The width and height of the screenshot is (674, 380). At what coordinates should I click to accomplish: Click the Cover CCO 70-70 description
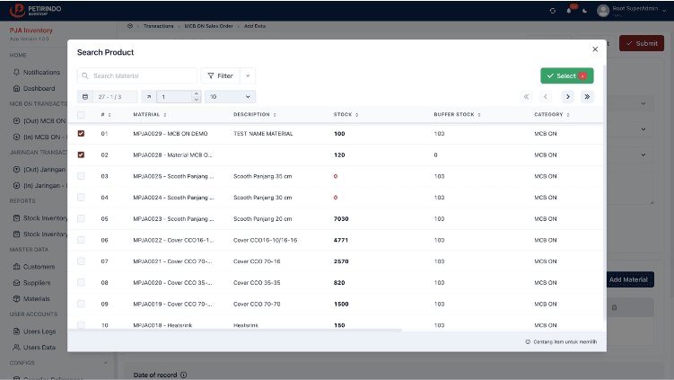point(257,305)
